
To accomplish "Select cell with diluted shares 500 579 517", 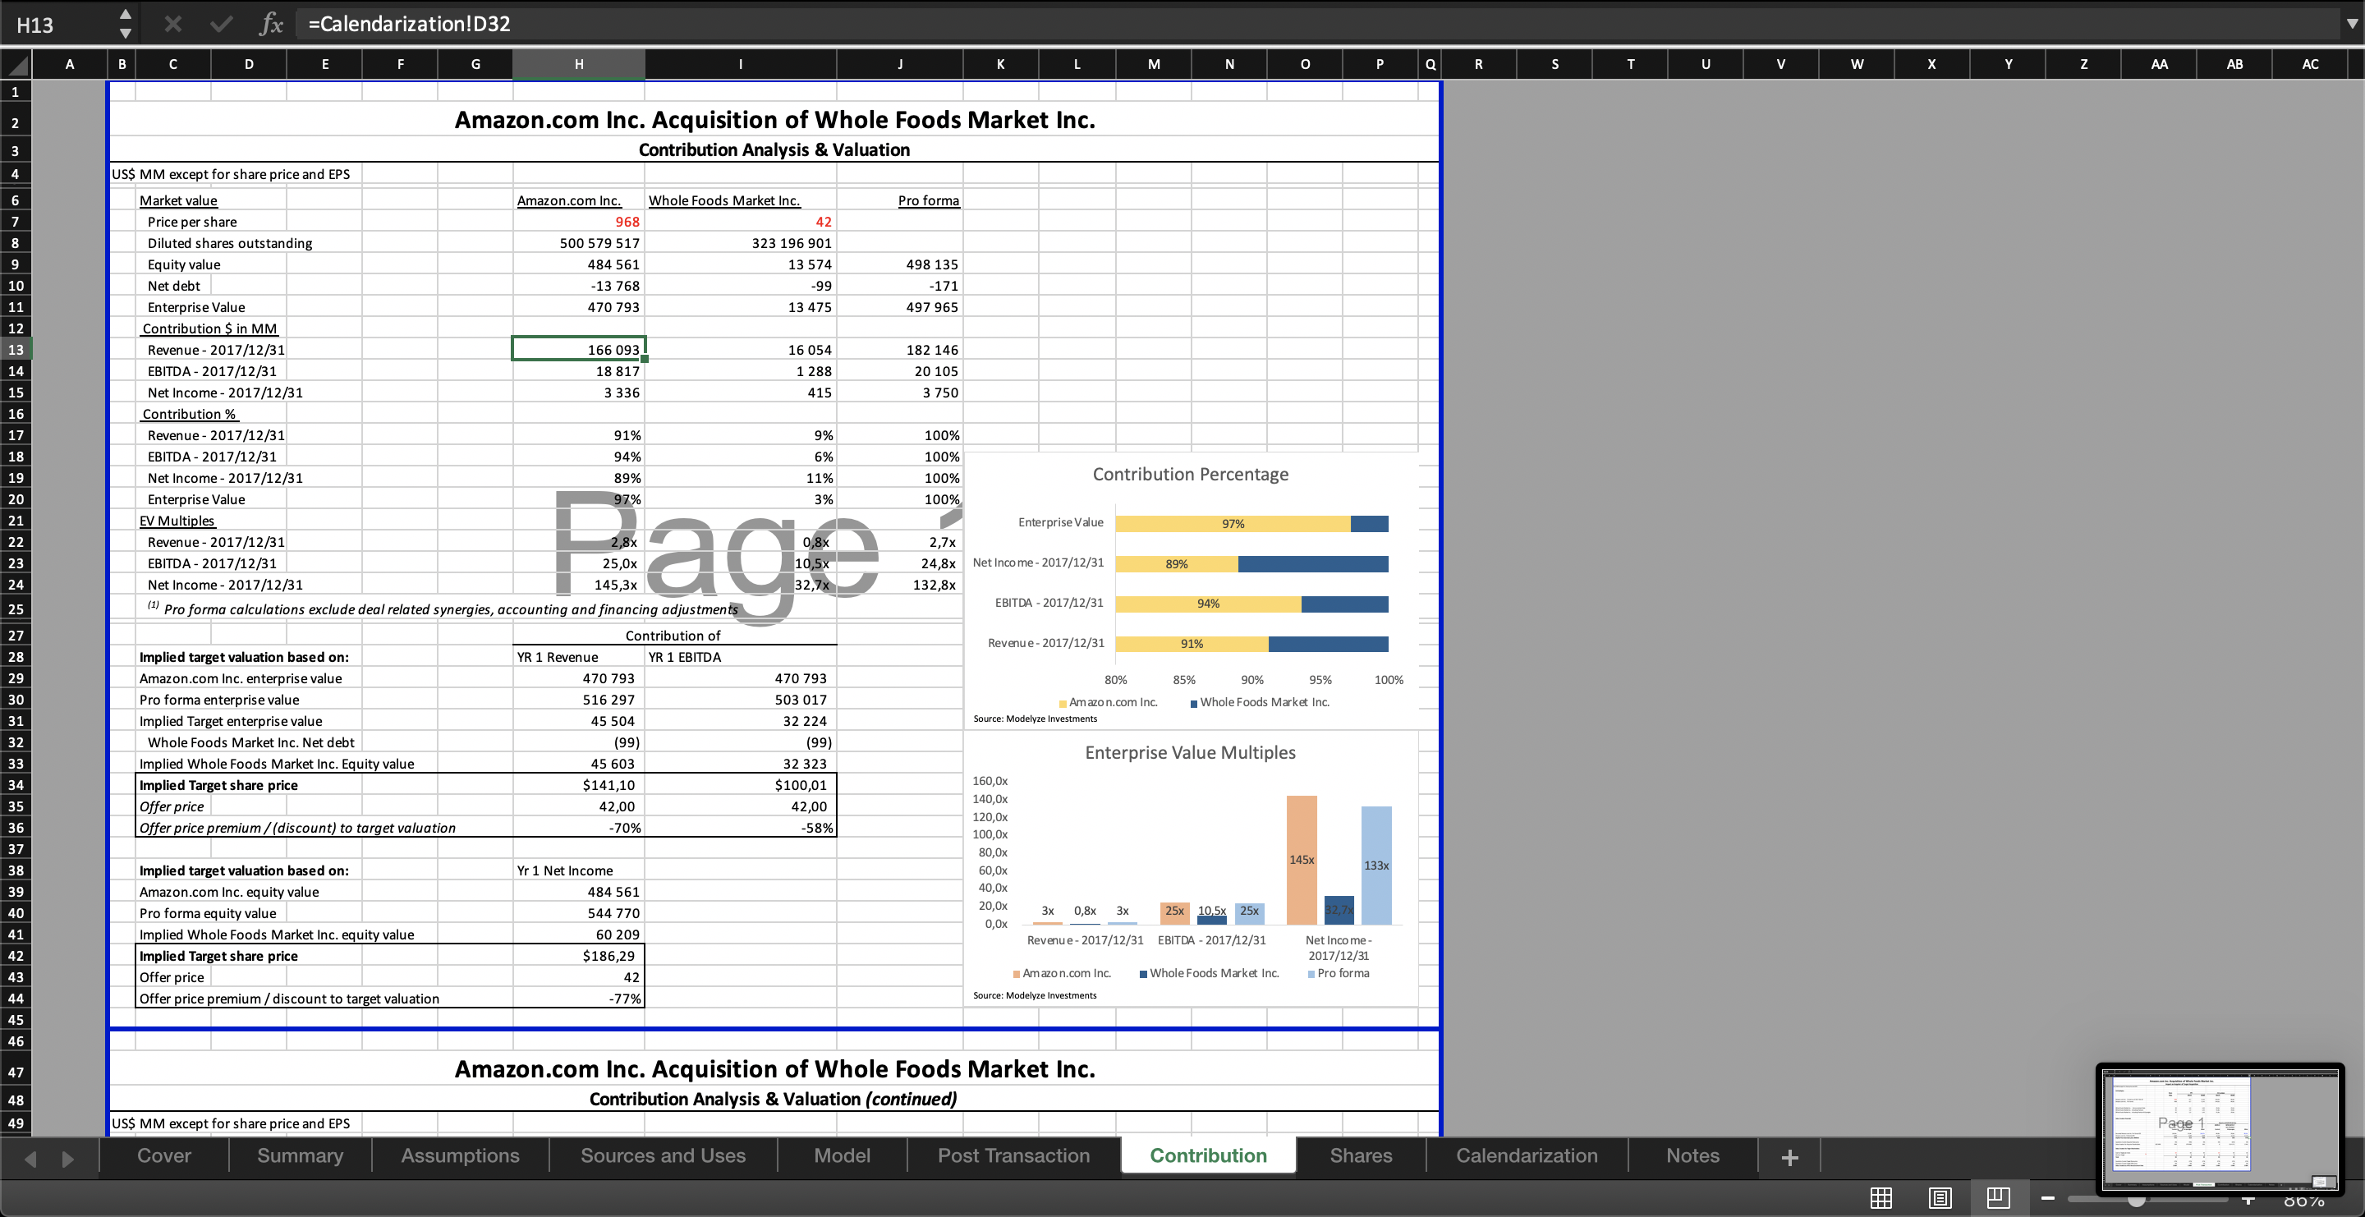I will point(578,243).
